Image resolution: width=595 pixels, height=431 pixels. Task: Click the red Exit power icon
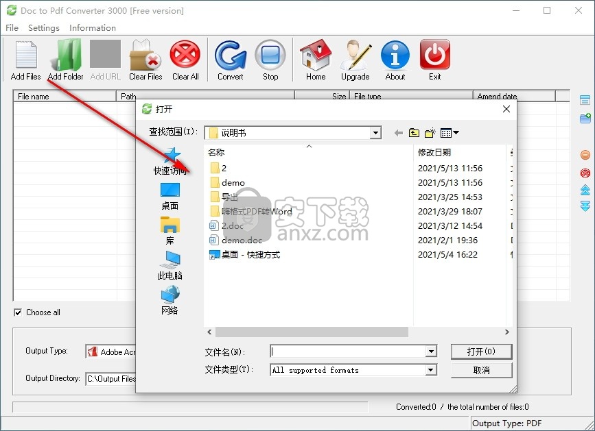tap(435, 56)
